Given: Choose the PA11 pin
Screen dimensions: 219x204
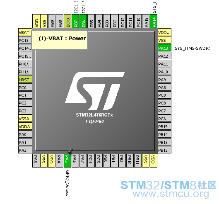Looking at the screenshot, I should tap(164, 64).
